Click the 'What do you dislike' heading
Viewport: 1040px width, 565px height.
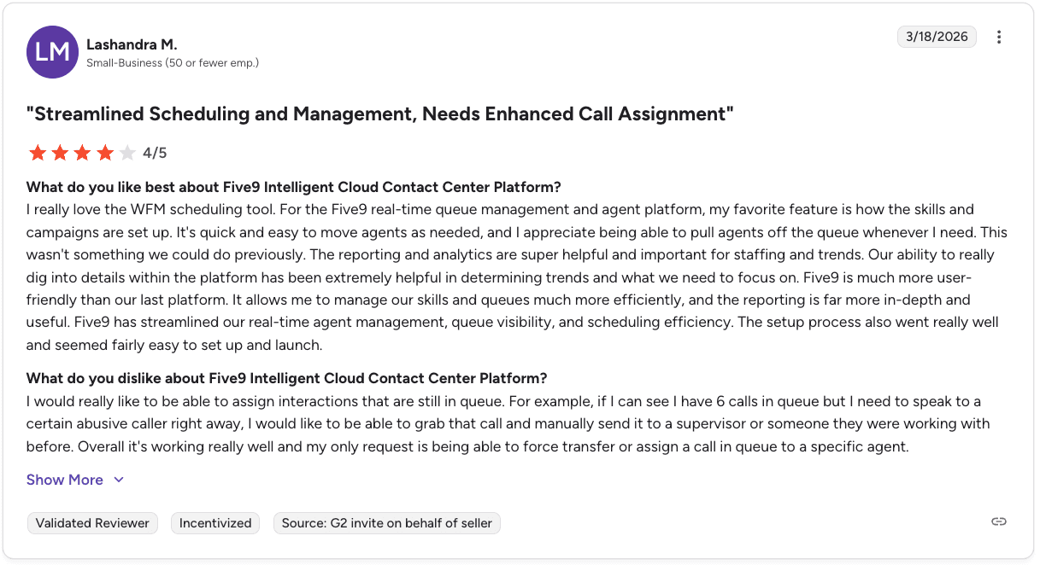(287, 378)
